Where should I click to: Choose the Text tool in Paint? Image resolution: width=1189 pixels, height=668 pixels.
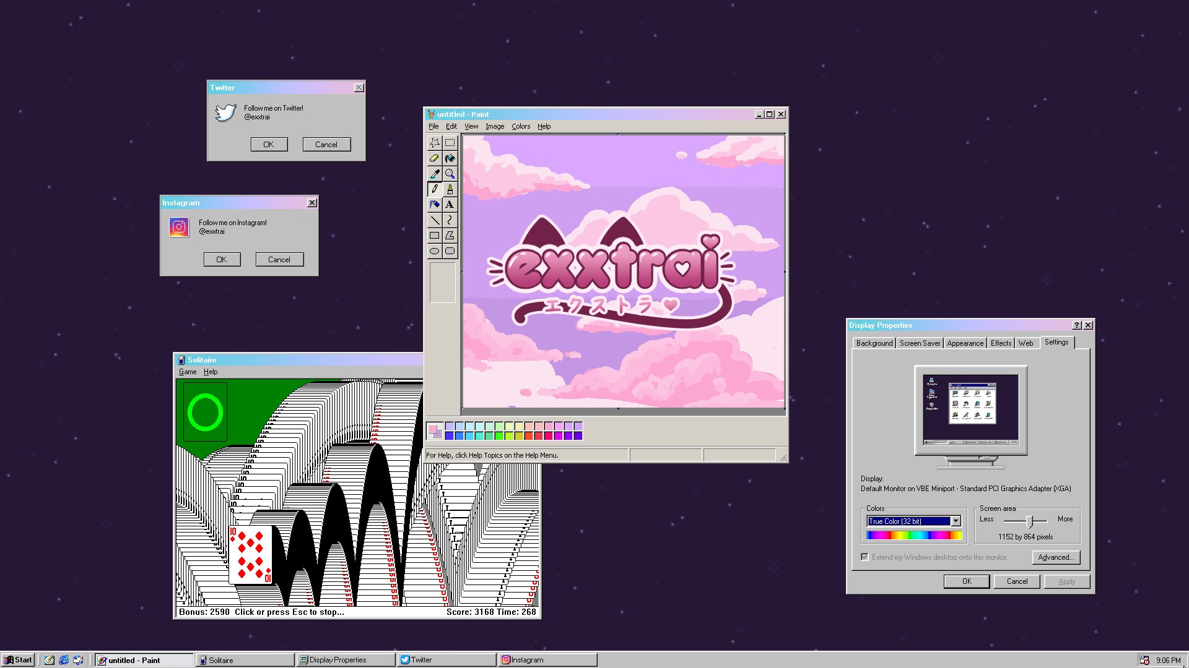click(450, 205)
